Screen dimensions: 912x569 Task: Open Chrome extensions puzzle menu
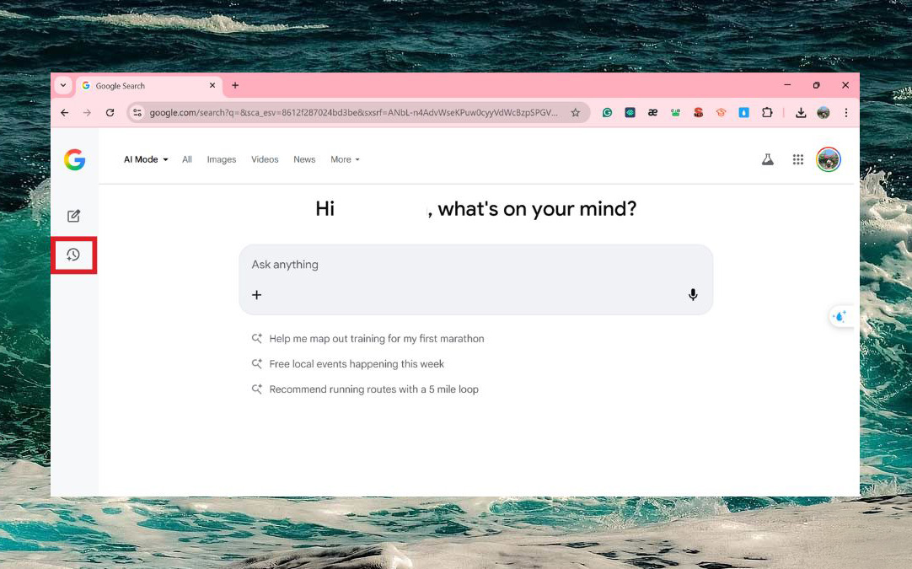766,112
